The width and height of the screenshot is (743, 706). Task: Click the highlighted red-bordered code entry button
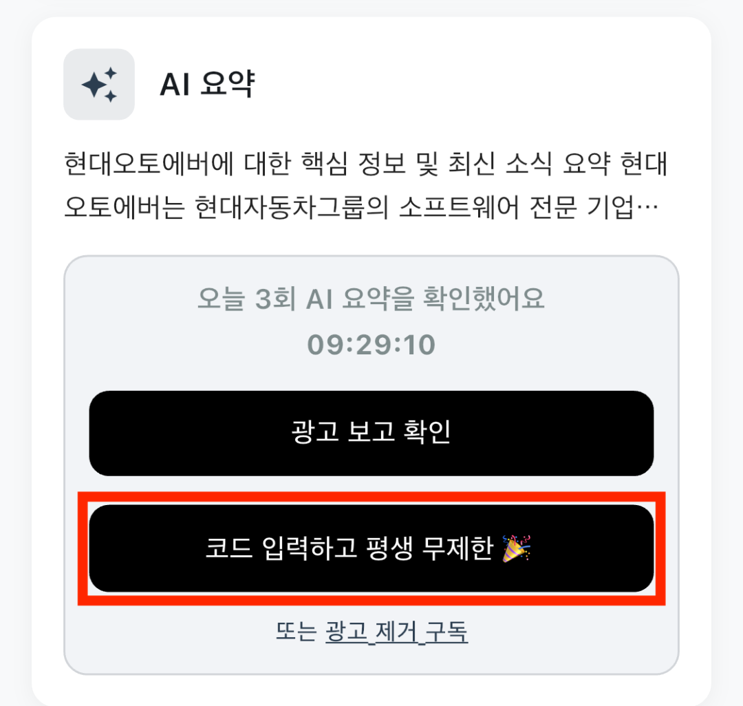tap(370, 548)
